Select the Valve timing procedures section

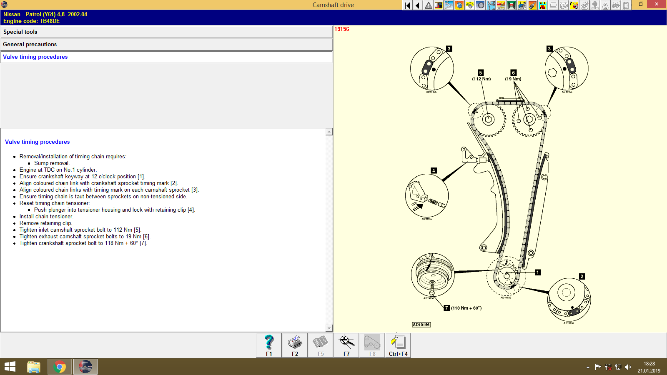[166, 57]
